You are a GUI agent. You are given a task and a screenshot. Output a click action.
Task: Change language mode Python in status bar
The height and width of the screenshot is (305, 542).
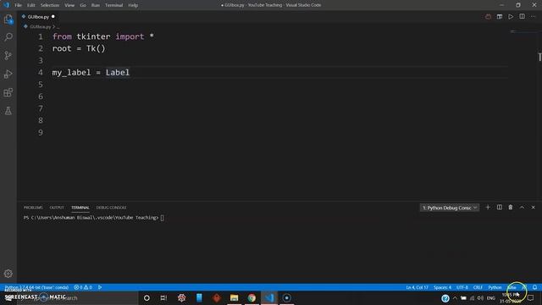coord(495,287)
